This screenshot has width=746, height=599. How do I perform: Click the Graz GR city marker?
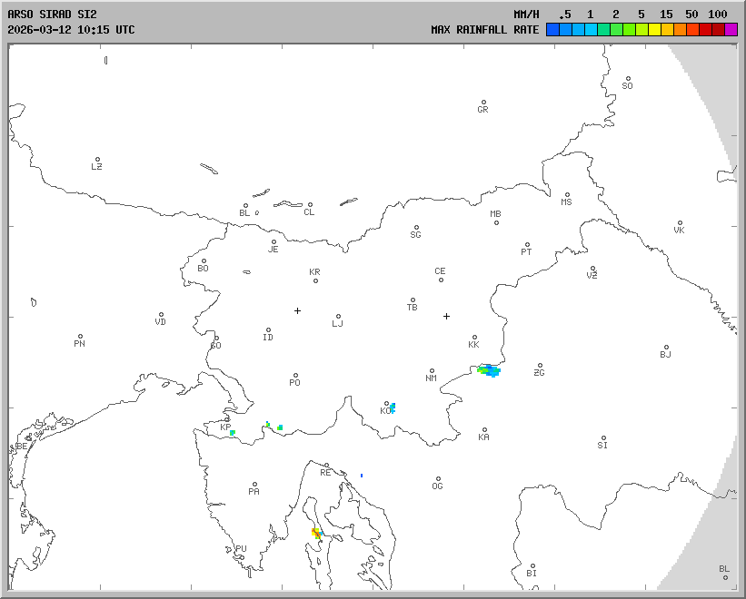pos(483,103)
